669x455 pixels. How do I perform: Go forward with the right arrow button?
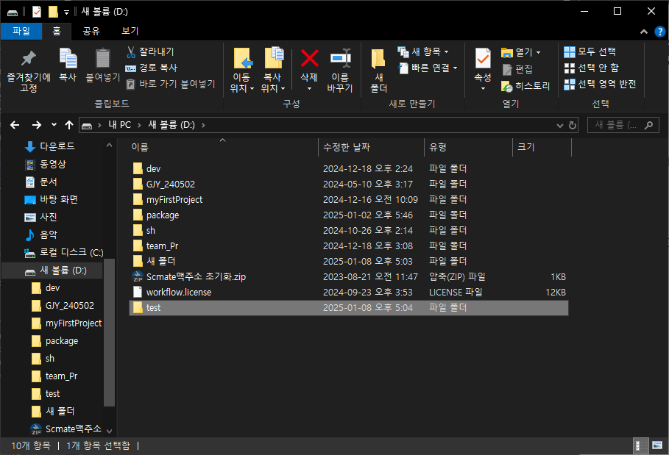point(37,125)
